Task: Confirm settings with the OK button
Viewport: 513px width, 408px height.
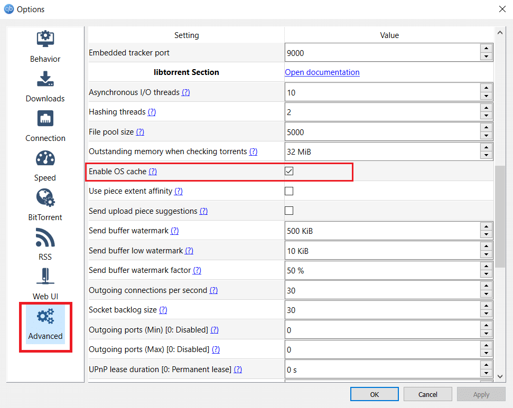Action: [x=374, y=394]
